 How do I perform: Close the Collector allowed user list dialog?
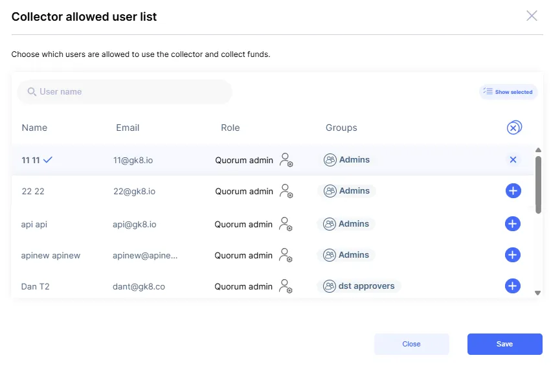(532, 16)
